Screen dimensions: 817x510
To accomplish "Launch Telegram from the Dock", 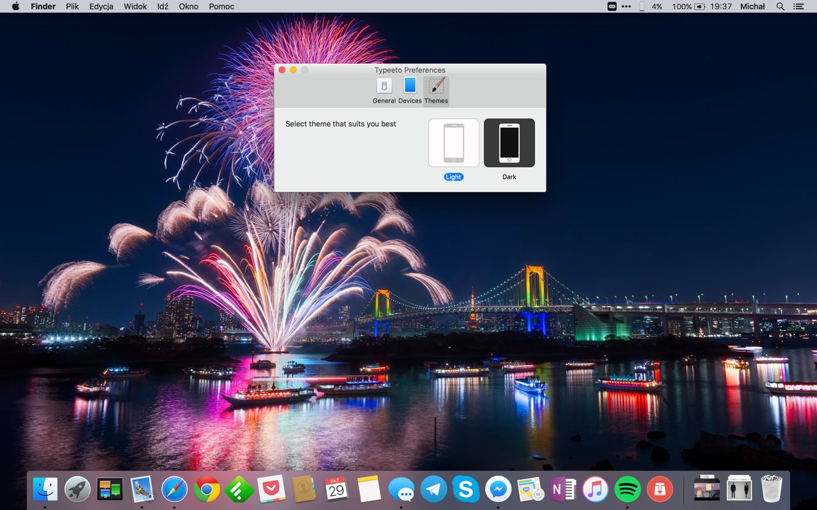I will [433, 489].
